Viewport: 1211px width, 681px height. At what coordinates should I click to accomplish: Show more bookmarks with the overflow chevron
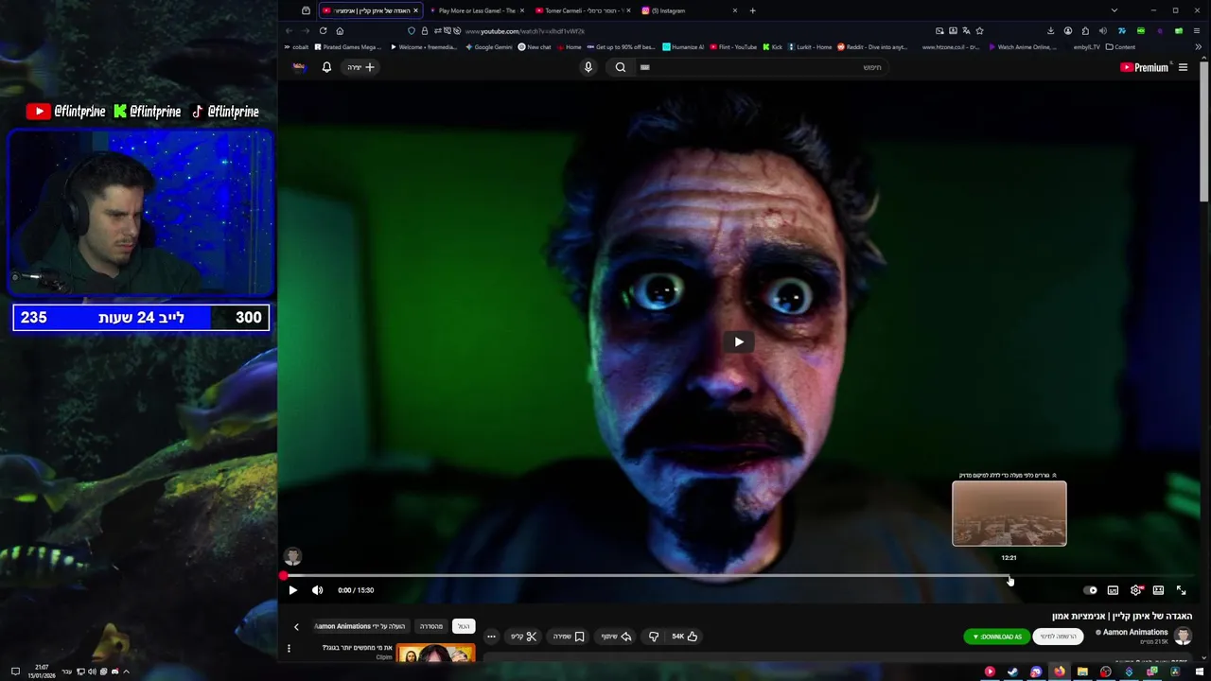(x=1199, y=46)
